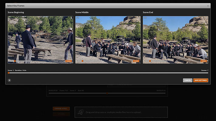
Task: Click CHANGE on Scene End frame
Action: tap(204, 61)
